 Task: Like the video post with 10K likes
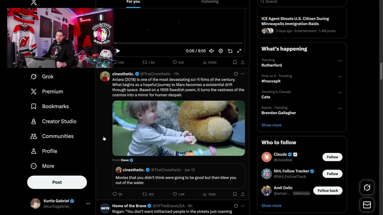click(178, 62)
